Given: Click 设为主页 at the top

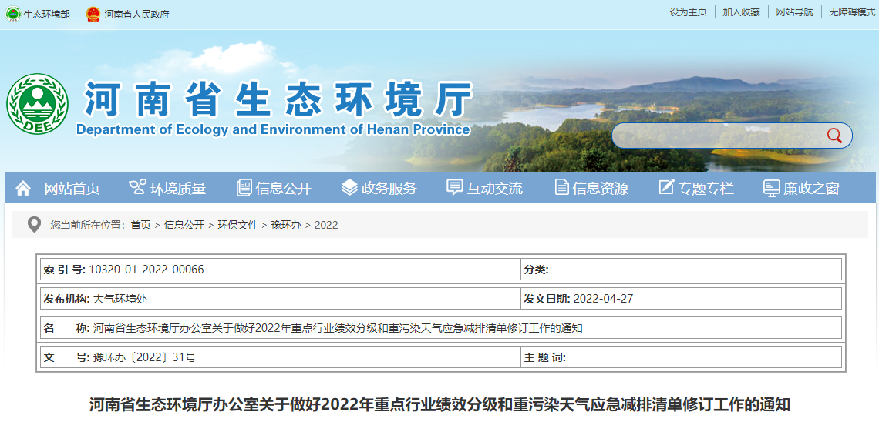Looking at the screenshot, I should point(688,12).
